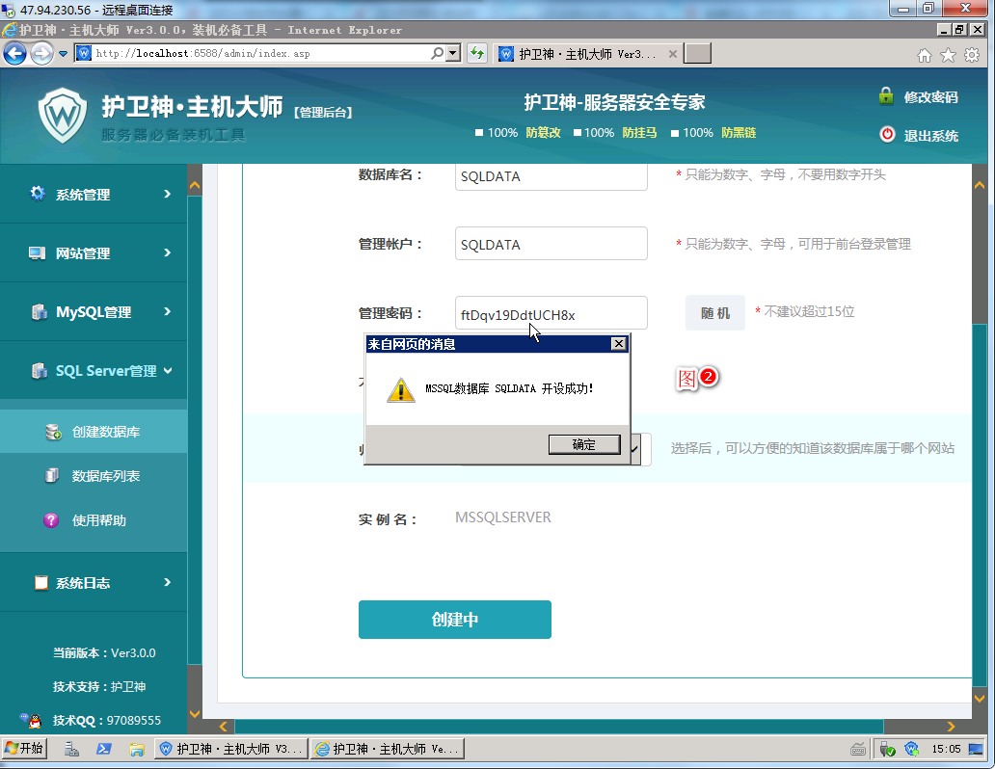Click the 使用帮助 question mark icon
Viewport: 995px width, 769px height.
tap(52, 520)
